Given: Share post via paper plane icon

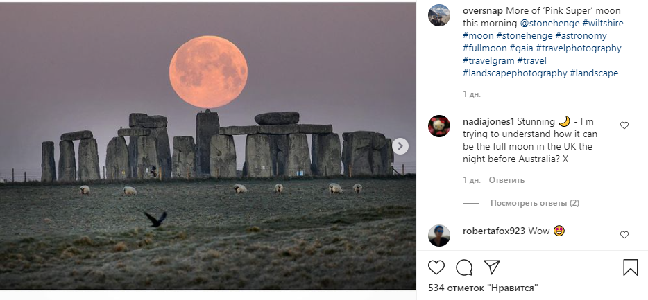Looking at the screenshot, I should pyautogui.click(x=492, y=267).
